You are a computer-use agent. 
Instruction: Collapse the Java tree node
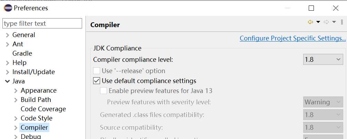click(x=8, y=81)
